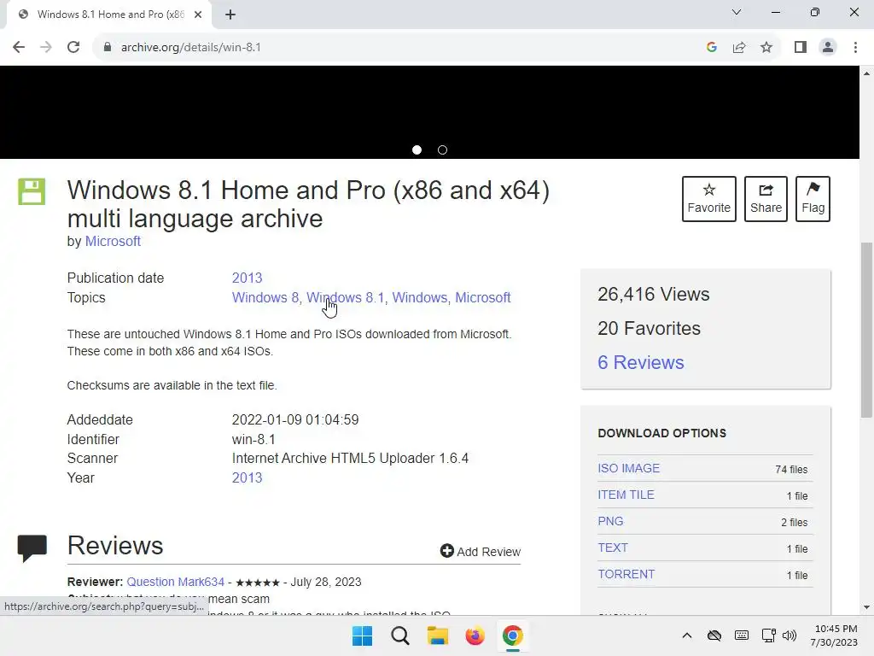
Task: Open the Google icon in address bar
Action: 711,48
